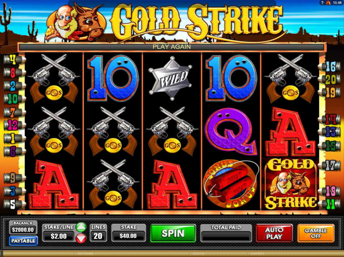Select payline bullet number 17

point(330,165)
